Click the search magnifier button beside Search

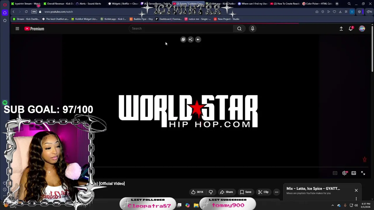(239, 29)
